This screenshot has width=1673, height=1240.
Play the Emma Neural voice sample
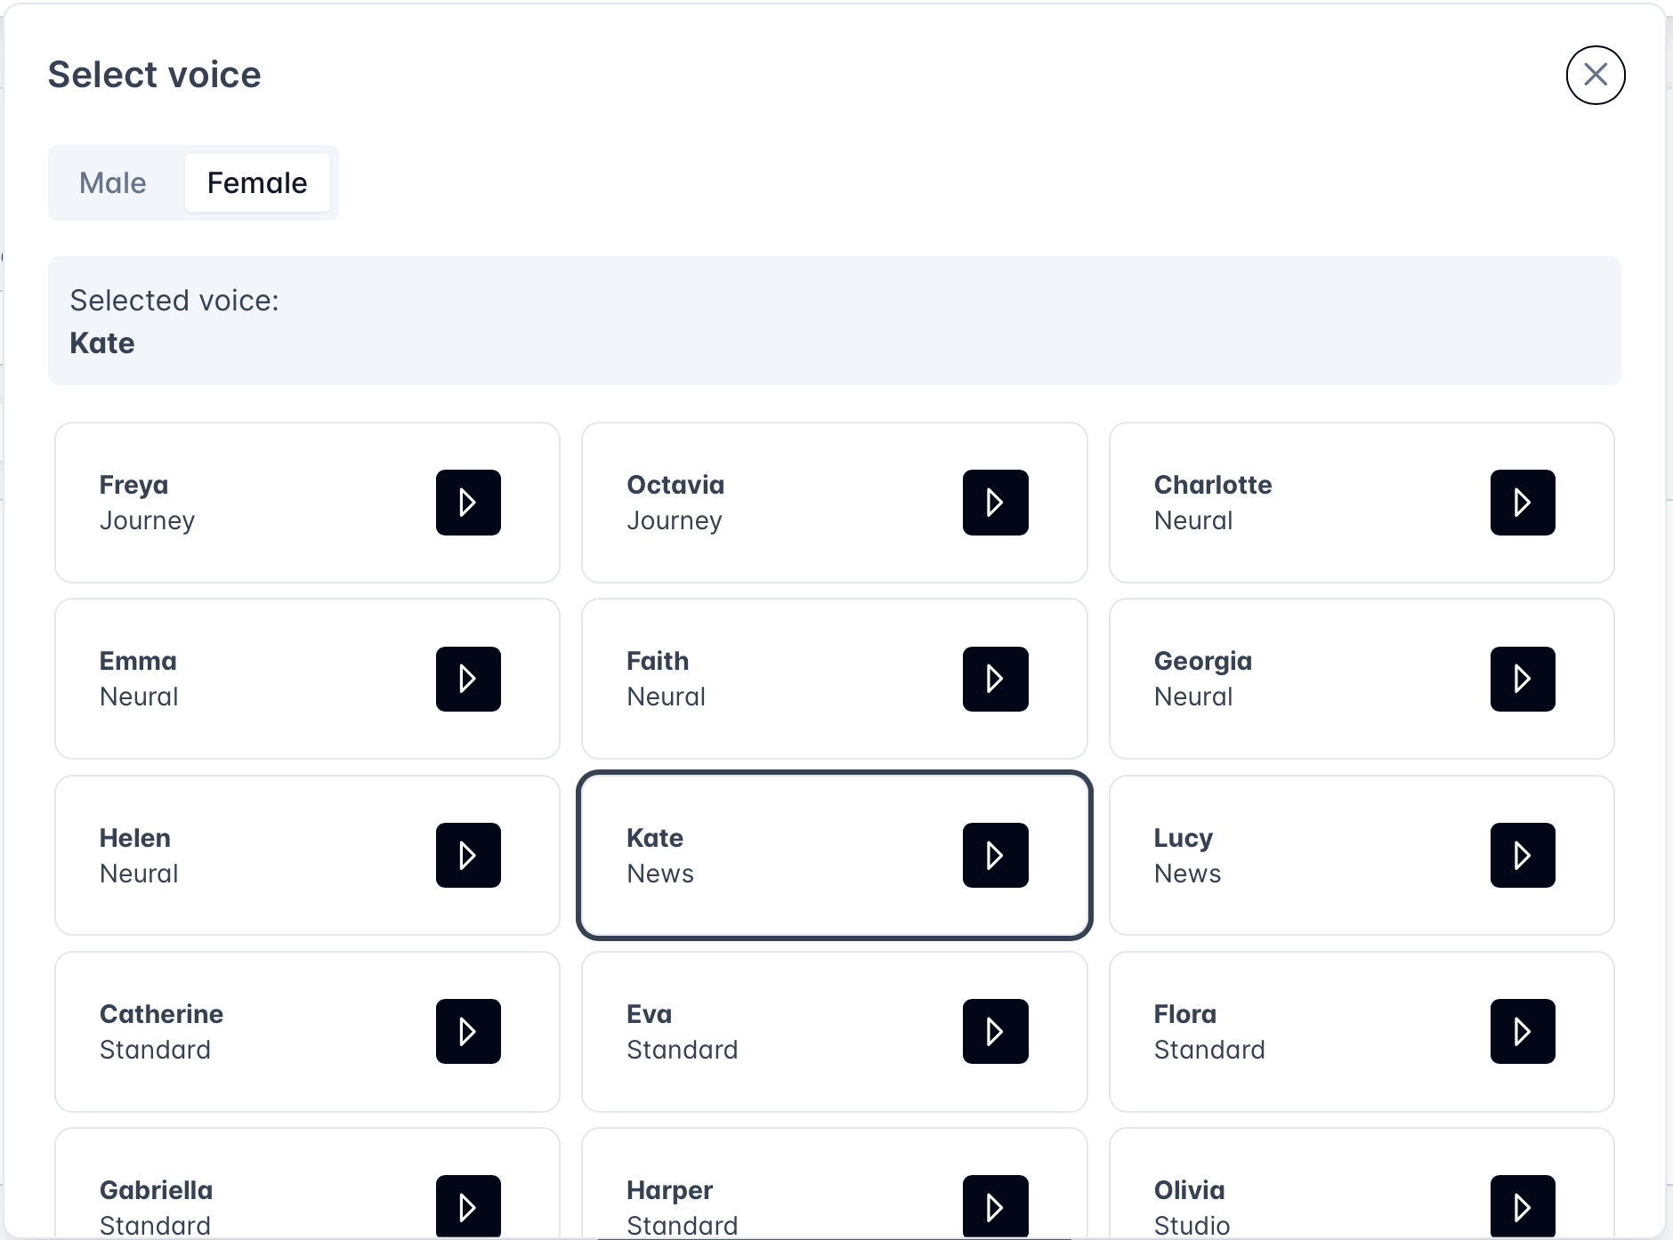[x=468, y=679]
